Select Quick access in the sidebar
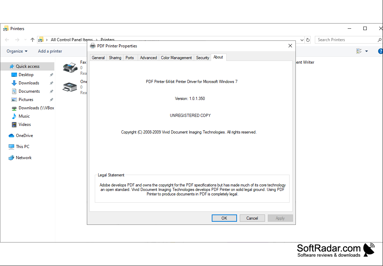This screenshot has height=266, width=383. click(x=27, y=66)
